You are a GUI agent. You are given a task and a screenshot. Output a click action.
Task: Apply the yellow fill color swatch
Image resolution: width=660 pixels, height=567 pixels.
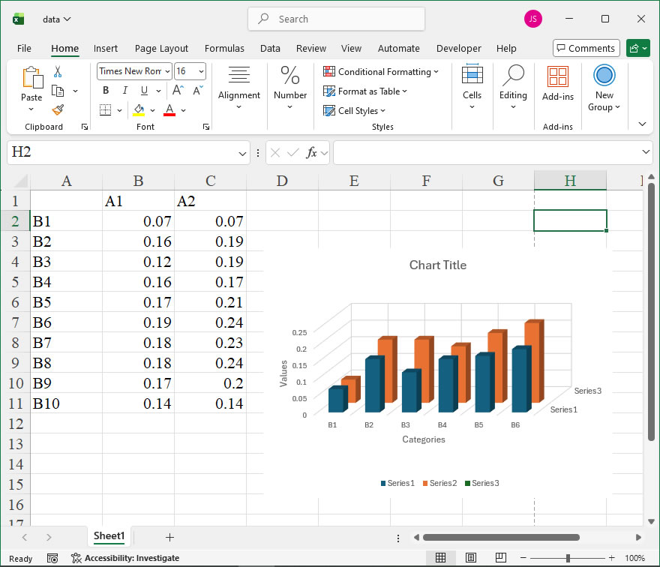[x=139, y=110]
